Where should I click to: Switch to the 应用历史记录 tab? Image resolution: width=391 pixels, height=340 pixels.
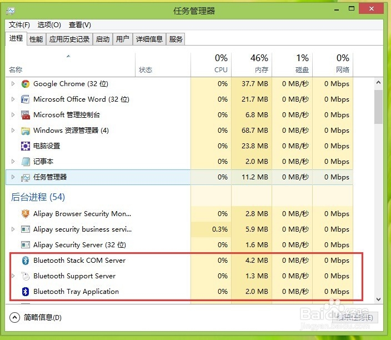coord(69,39)
